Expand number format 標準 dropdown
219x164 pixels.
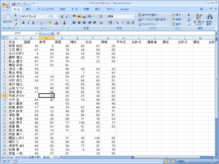[x=133, y=17]
